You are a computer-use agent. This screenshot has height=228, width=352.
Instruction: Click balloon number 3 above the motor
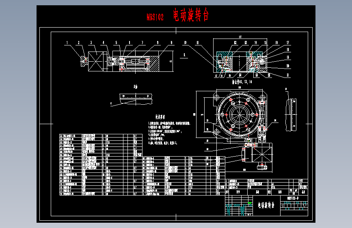point(91,43)
